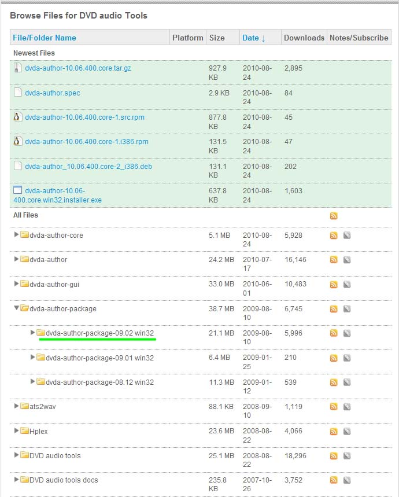Open release notes icon for dvda-author-core
This screenshot has width=399, height=497.
point(347,235)
